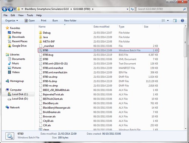Select the 9780.bug file
The image size is (189, 143).
click(48, 55)
